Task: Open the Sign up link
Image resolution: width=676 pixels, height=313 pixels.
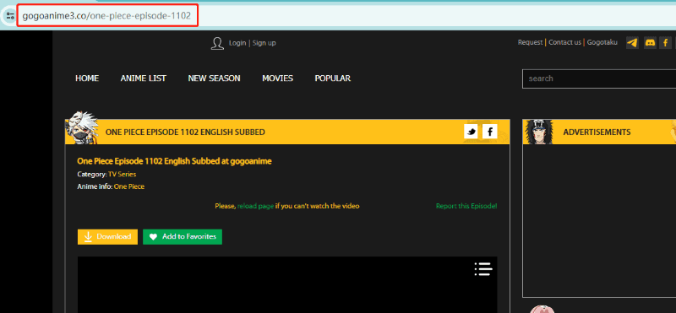Action: pyautogui.click(x=264, y=43)
